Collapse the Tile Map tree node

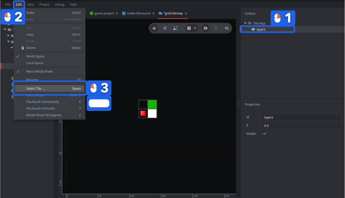245,23
